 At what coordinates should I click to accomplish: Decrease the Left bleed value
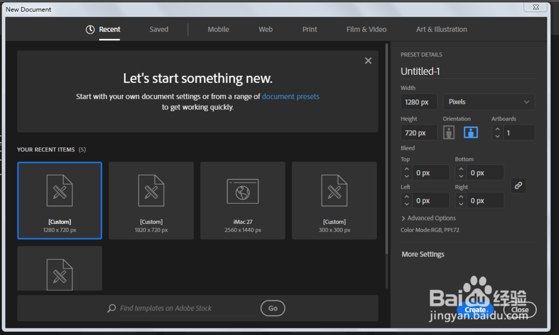[407, 204]
